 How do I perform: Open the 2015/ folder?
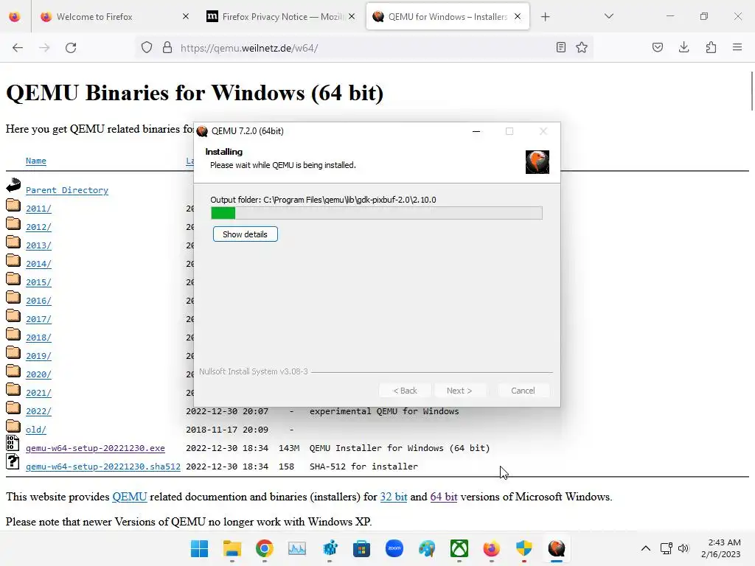click(x=38, y=282)
